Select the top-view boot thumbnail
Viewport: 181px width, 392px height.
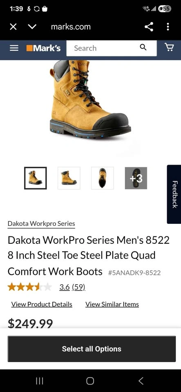[x=103, y=178]
